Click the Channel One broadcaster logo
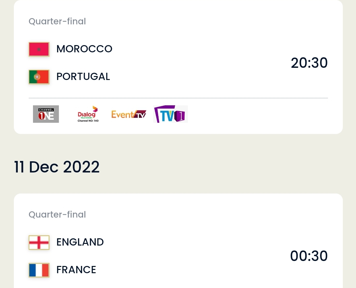This screenshot has height=288, width=356. click(46, 114)
